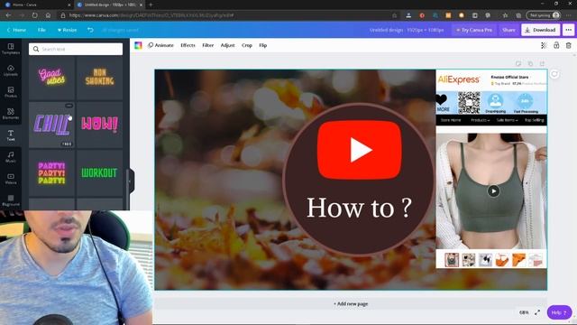Open the Effects option
The width and height of the screenshot is (577, 325).
[x=188, y=45]
